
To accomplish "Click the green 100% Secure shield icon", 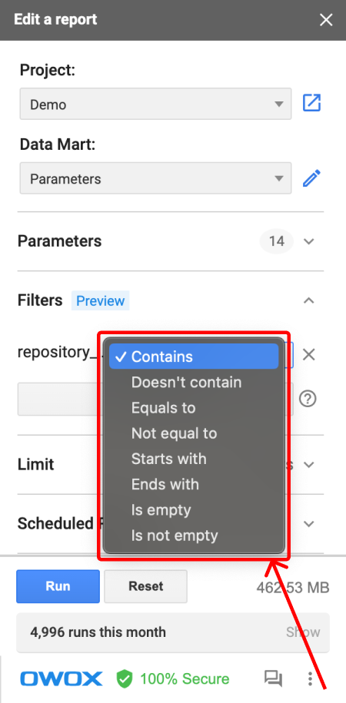I will pyautogui.click(x=125, y=678).
